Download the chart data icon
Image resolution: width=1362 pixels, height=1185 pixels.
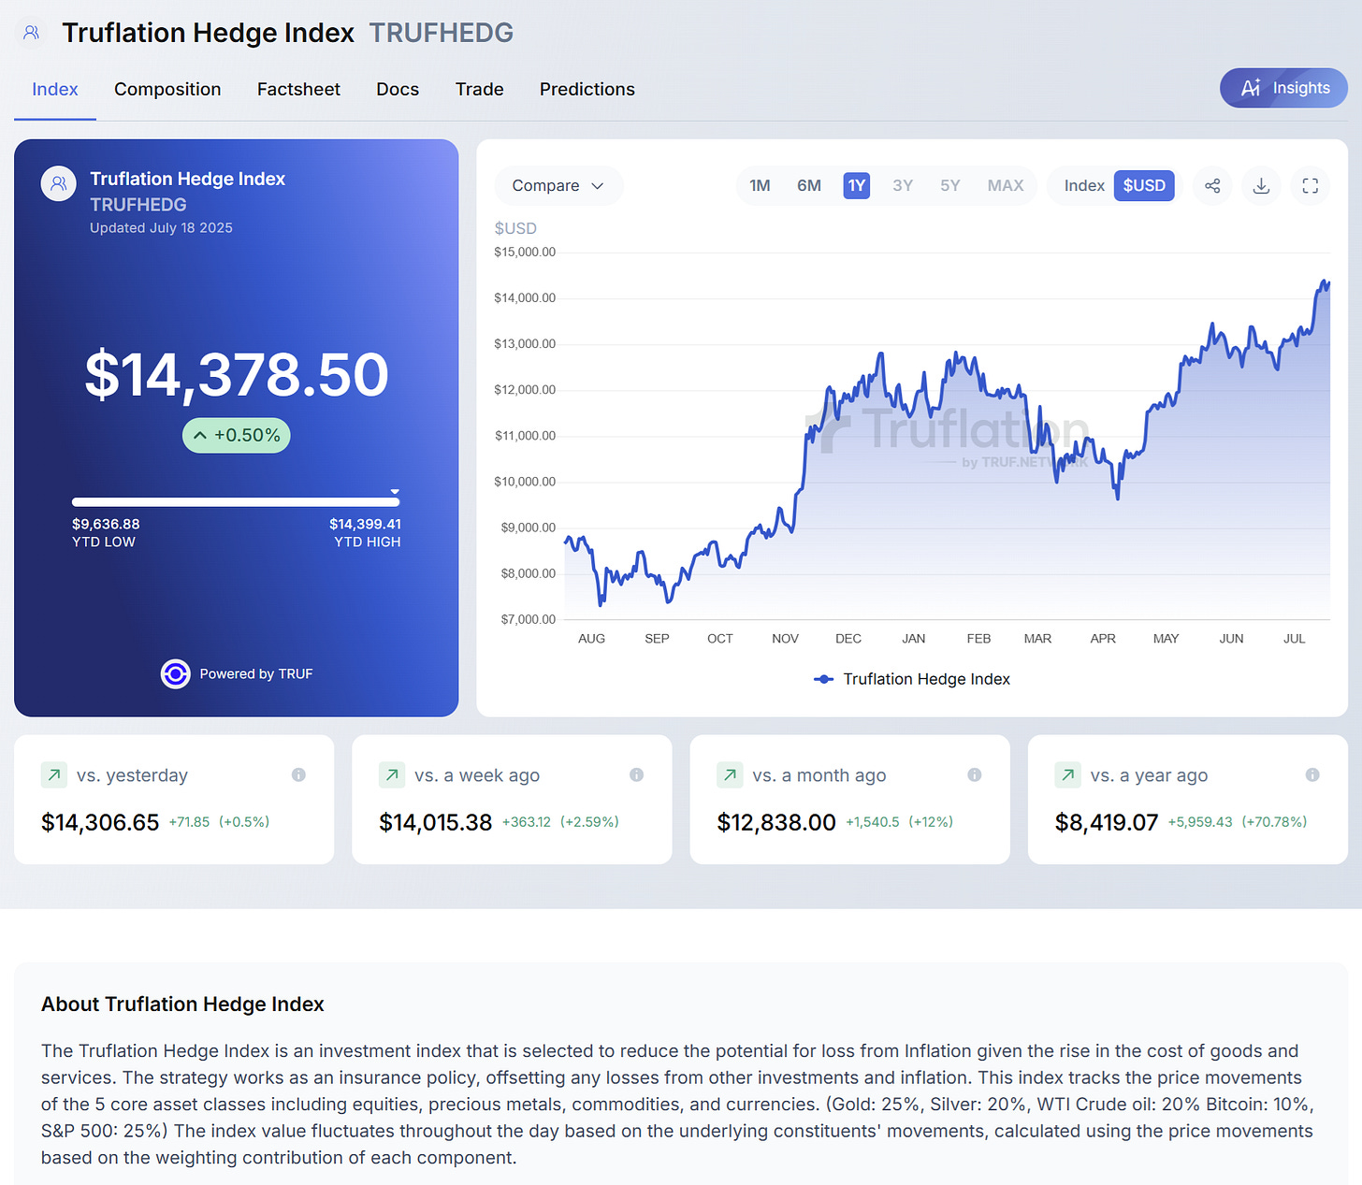[1261, 185]
